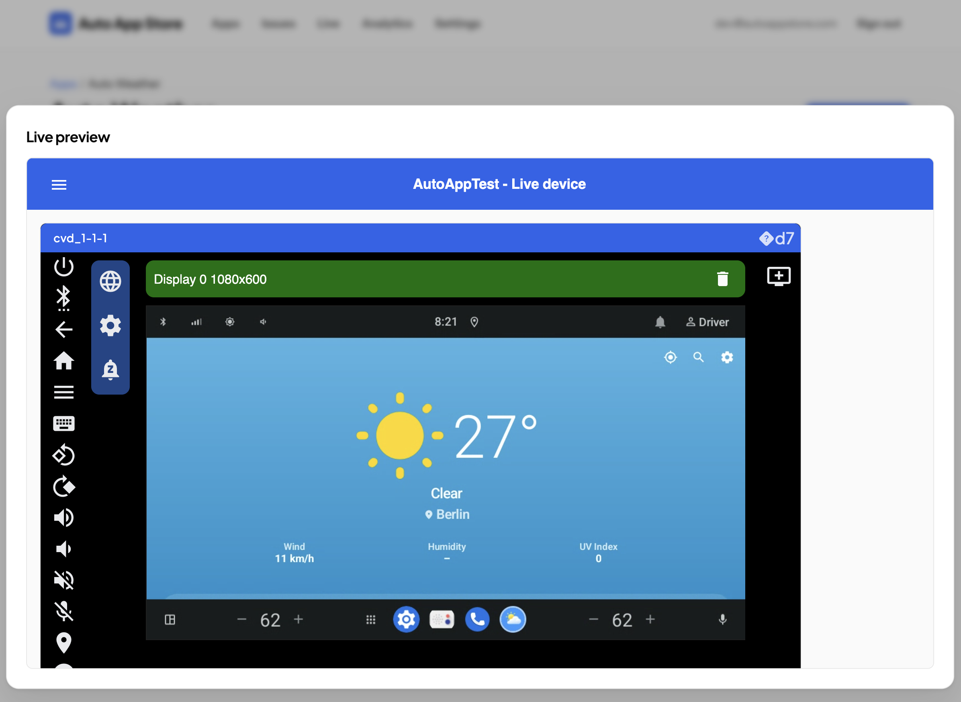Open the globe web panel icon
Viewport: 961px width, 702px height.
coord(110,281)
